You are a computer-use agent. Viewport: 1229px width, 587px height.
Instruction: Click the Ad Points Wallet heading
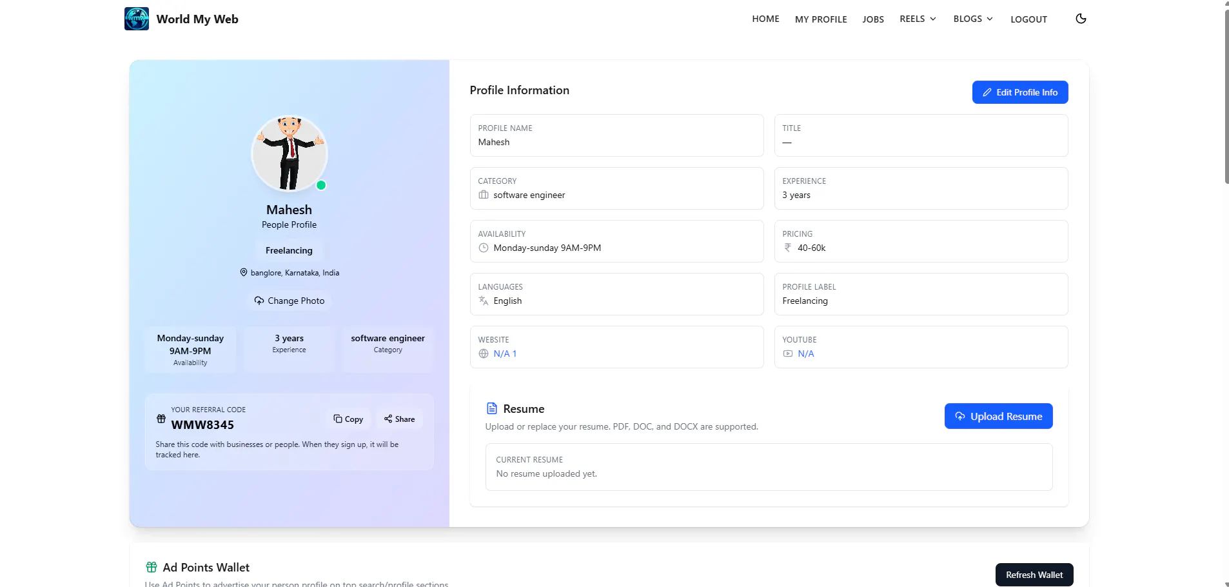click(x=206, y=567)
